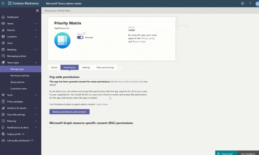This screenshot has width=259, height=155.
Task: Toggle the app Status Allowed switch
Action: click(80, 37)
